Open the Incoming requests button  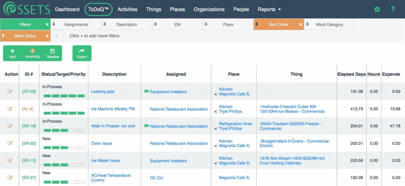point(32,53)
